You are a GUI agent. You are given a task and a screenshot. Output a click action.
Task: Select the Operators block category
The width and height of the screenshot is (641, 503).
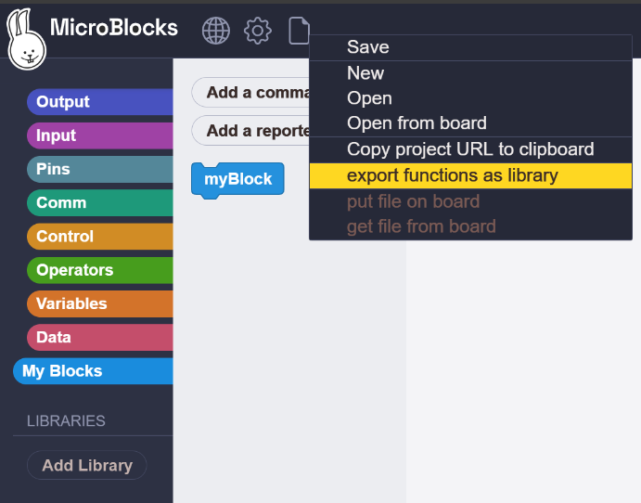pyautogui.click(x=100, y=270)
